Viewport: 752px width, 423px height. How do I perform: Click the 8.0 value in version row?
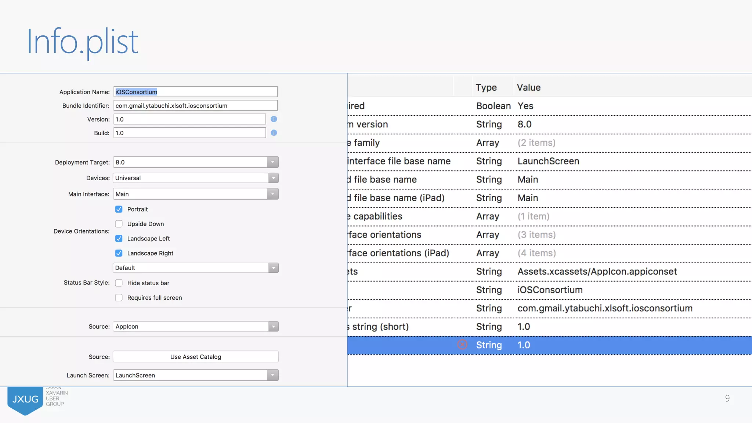524,124
